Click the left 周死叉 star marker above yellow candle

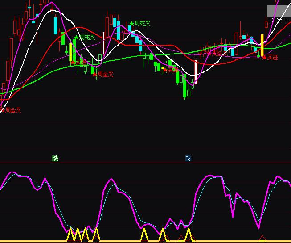coord(77,38)
